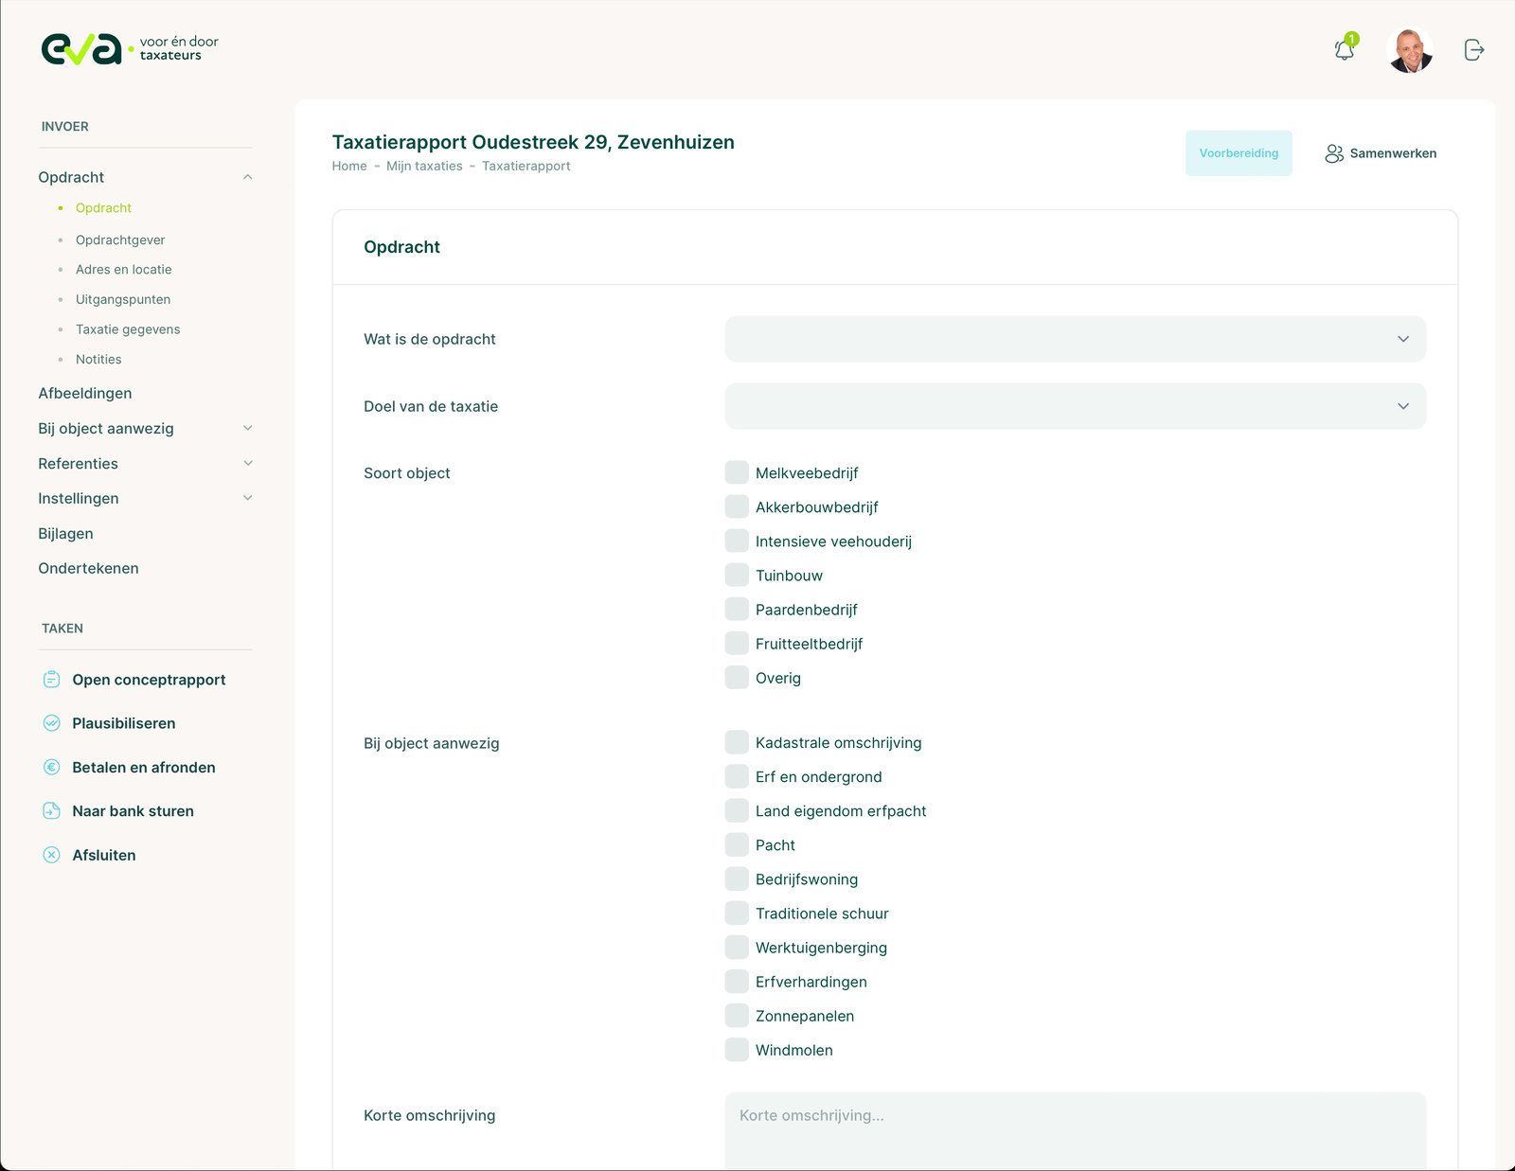The width and height of the screenshot is (1515, 1171).
Task: Click the Plausibiliseren check icon
Action: coord(52,723)
